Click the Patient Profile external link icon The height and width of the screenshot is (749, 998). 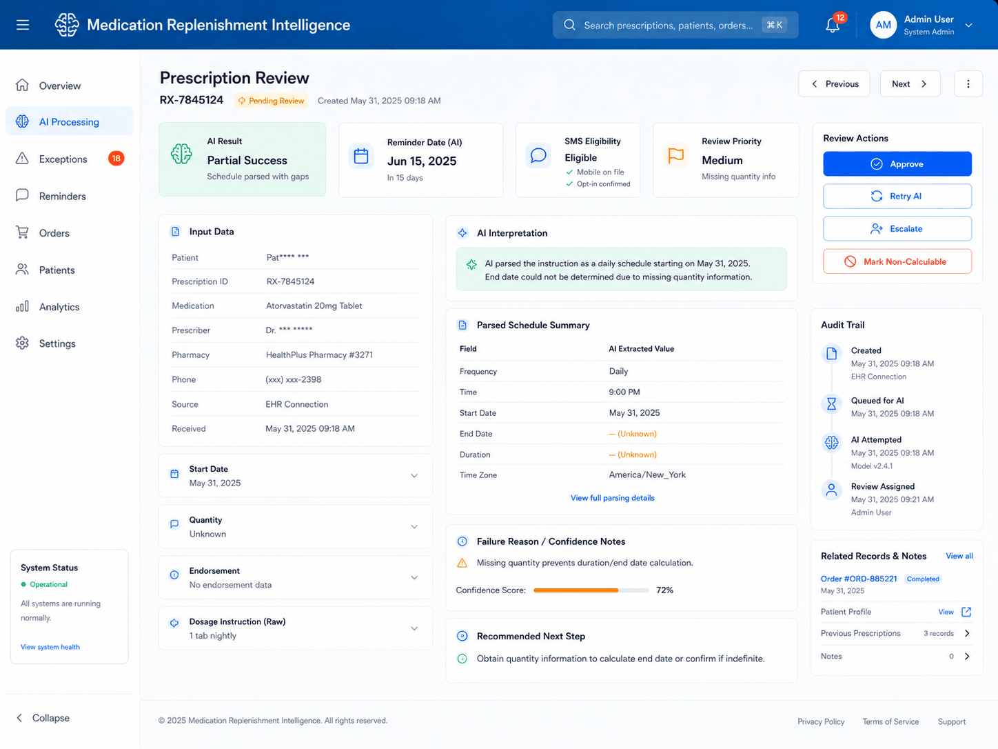(x=966, y=612)
